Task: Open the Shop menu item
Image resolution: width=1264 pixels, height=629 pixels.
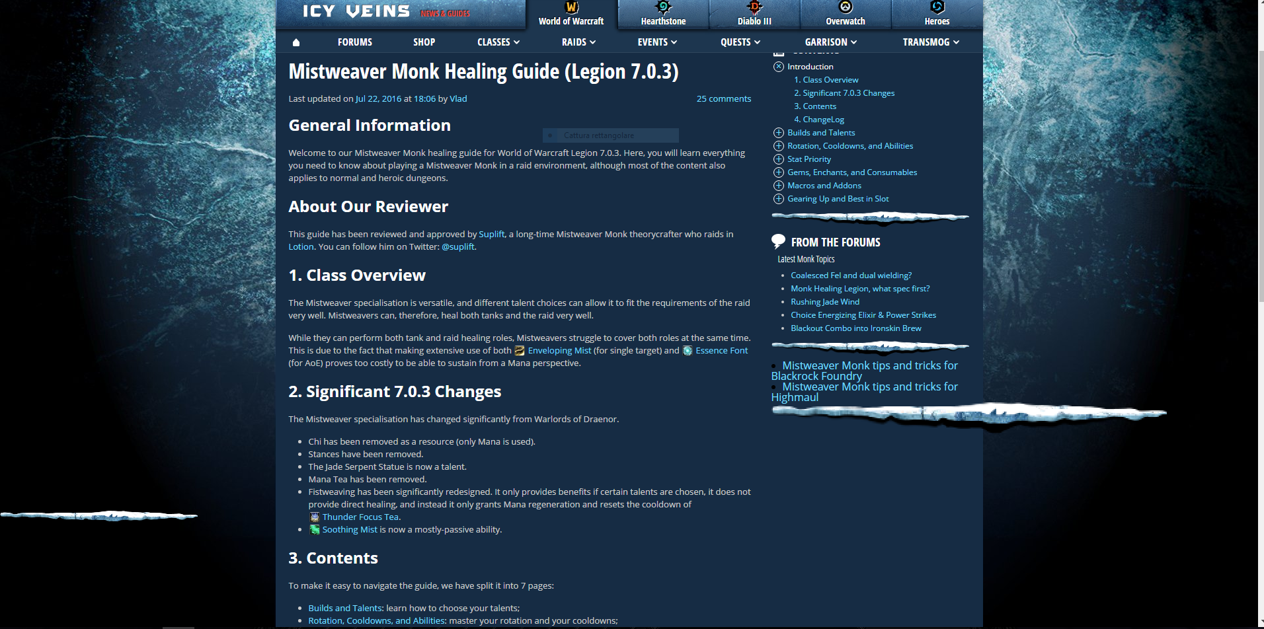Action: point(424,42)
